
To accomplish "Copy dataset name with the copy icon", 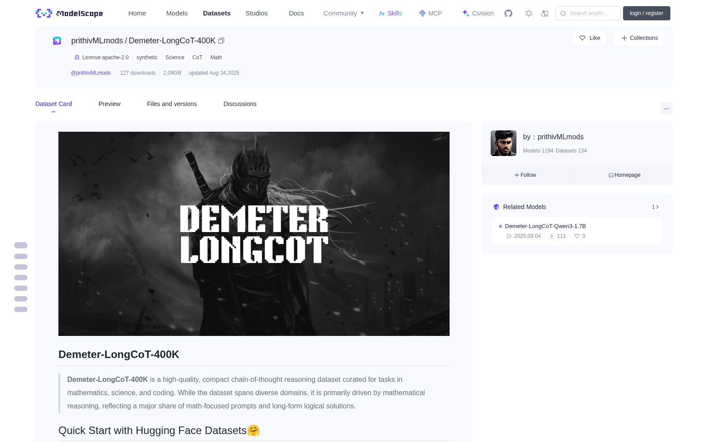I will tap(221, 41).
